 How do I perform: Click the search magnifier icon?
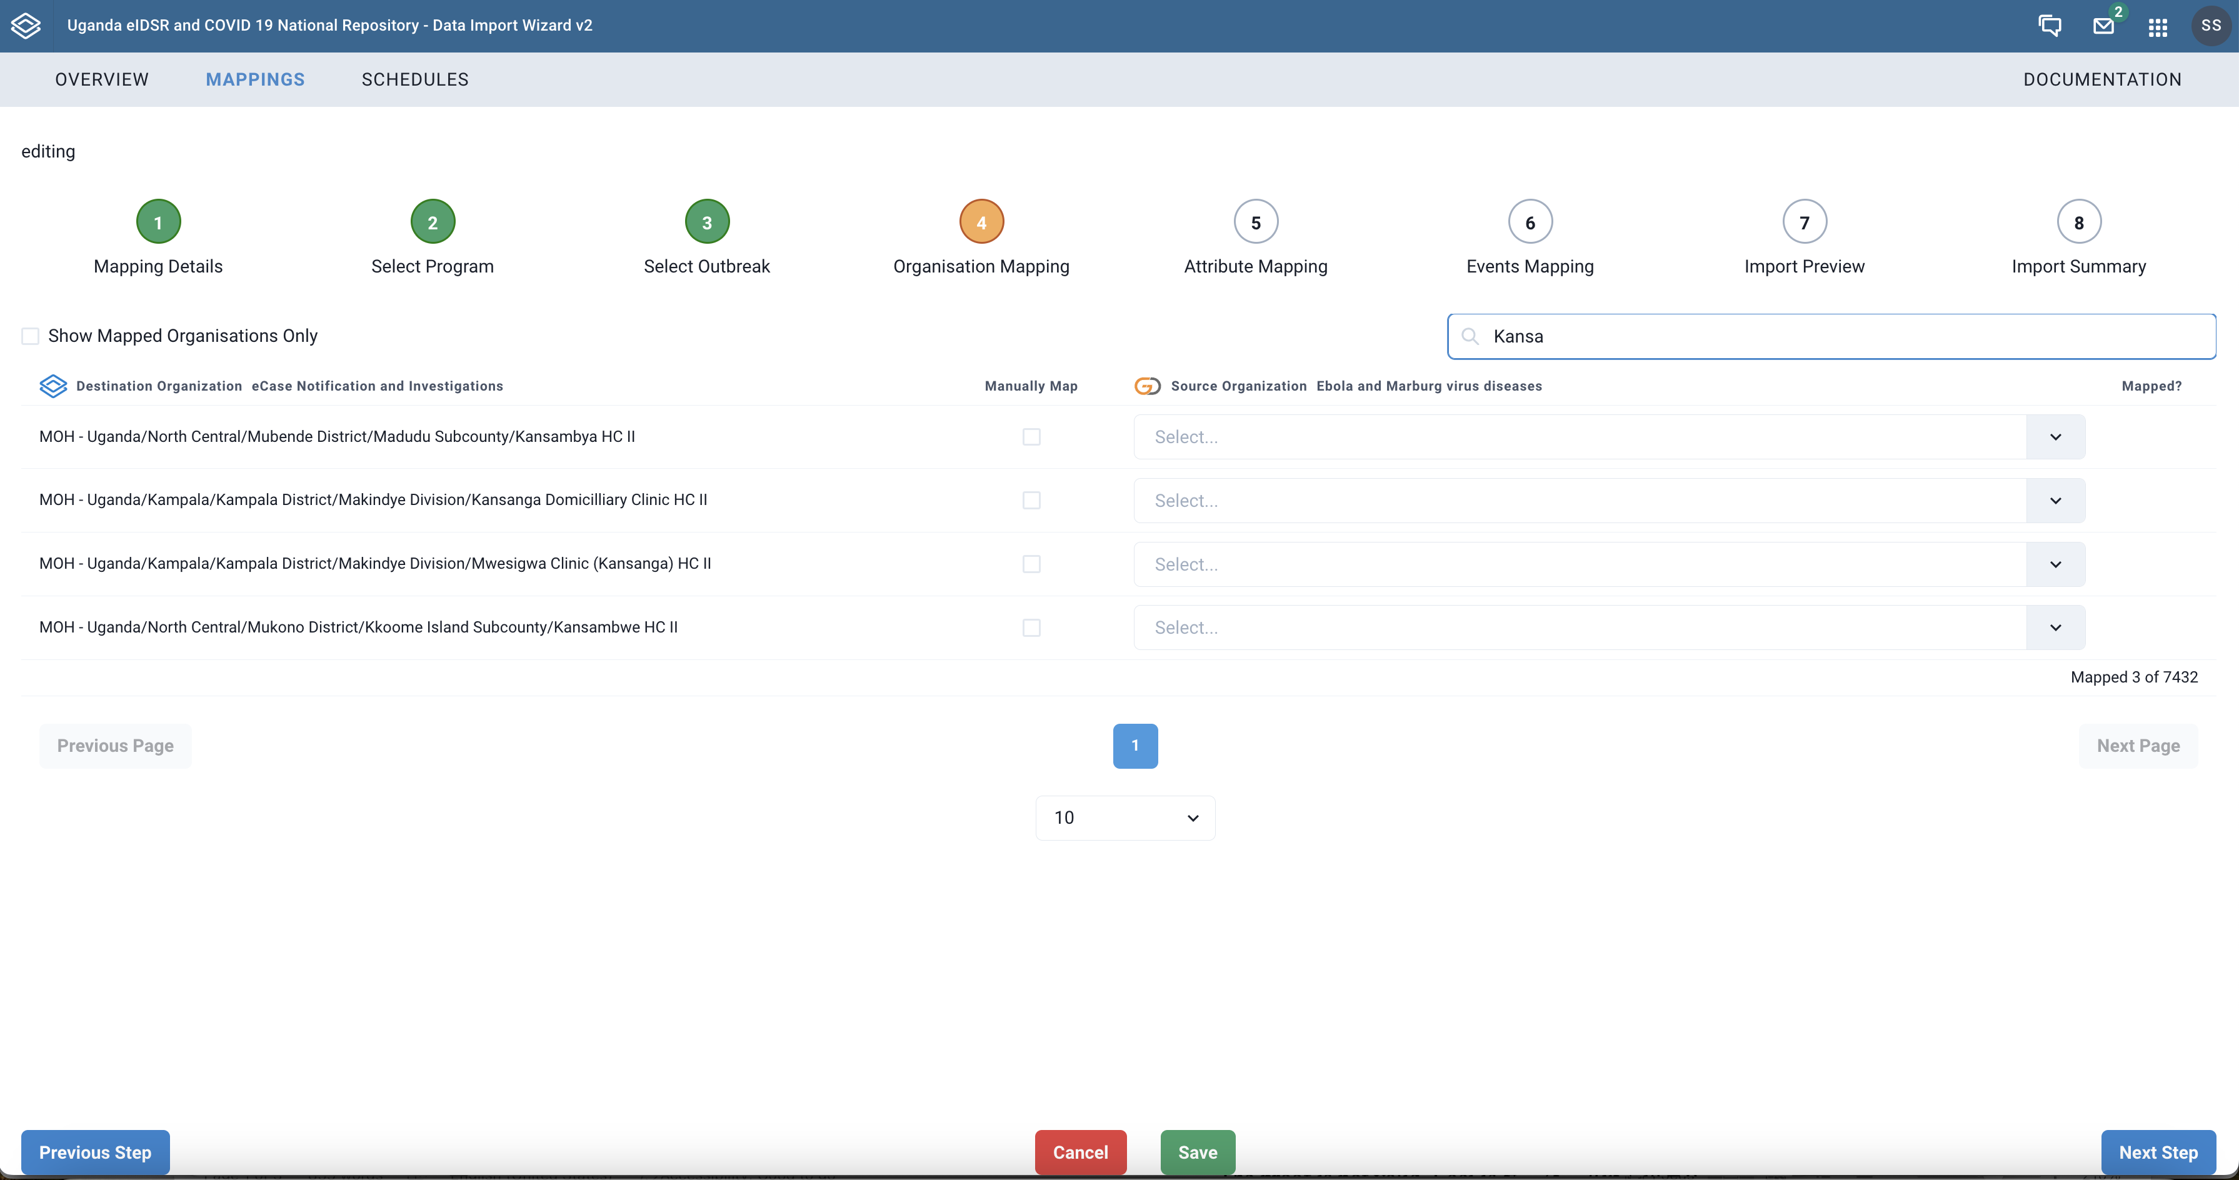click(1470, 336)
